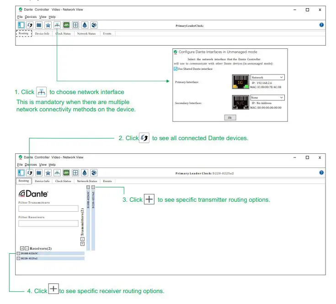Expand receiver row D220-0225a2

[x=18, y=258]
